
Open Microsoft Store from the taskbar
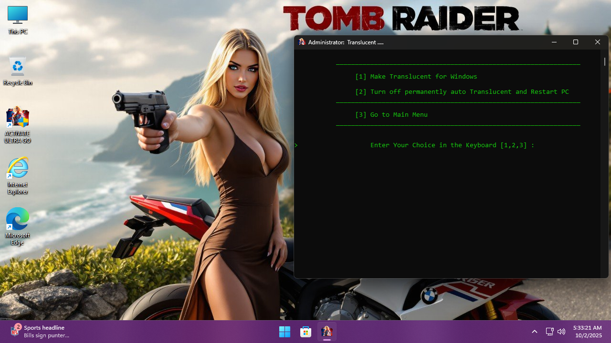click(x=305, y=332)
